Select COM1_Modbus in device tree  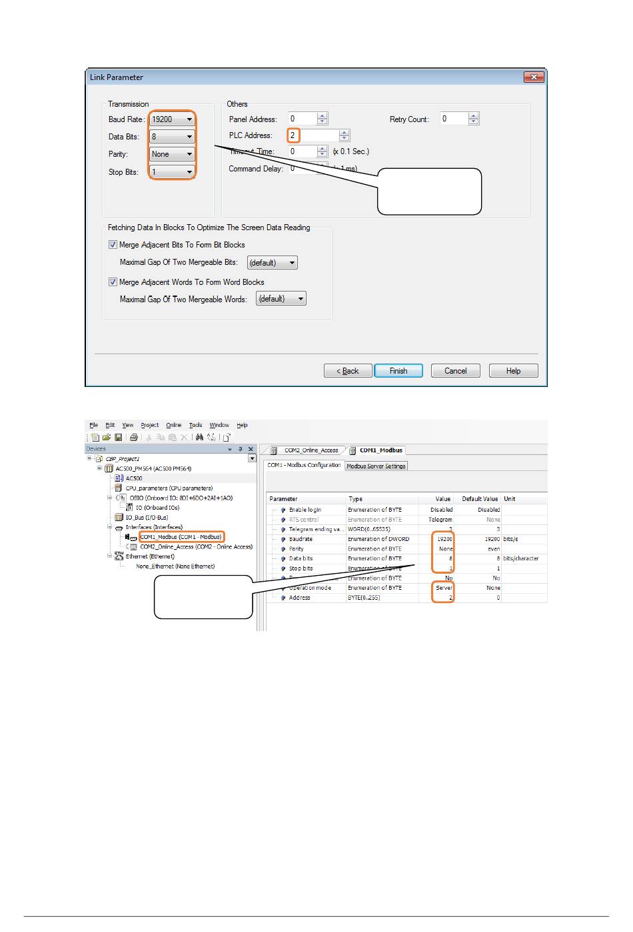181,537
